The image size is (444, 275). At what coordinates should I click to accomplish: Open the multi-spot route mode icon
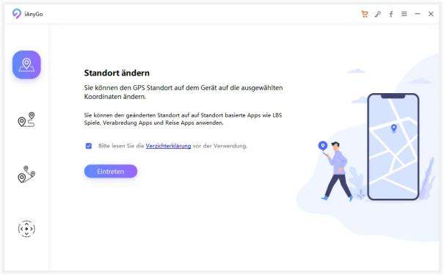point(26,175)
